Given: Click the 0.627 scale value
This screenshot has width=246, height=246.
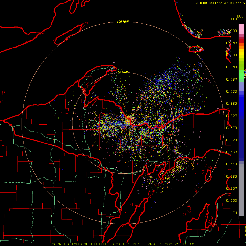Looking at the screenshot, I should (232, 116).
